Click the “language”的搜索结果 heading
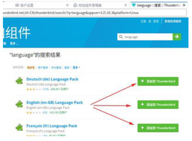 click(35, 55)
